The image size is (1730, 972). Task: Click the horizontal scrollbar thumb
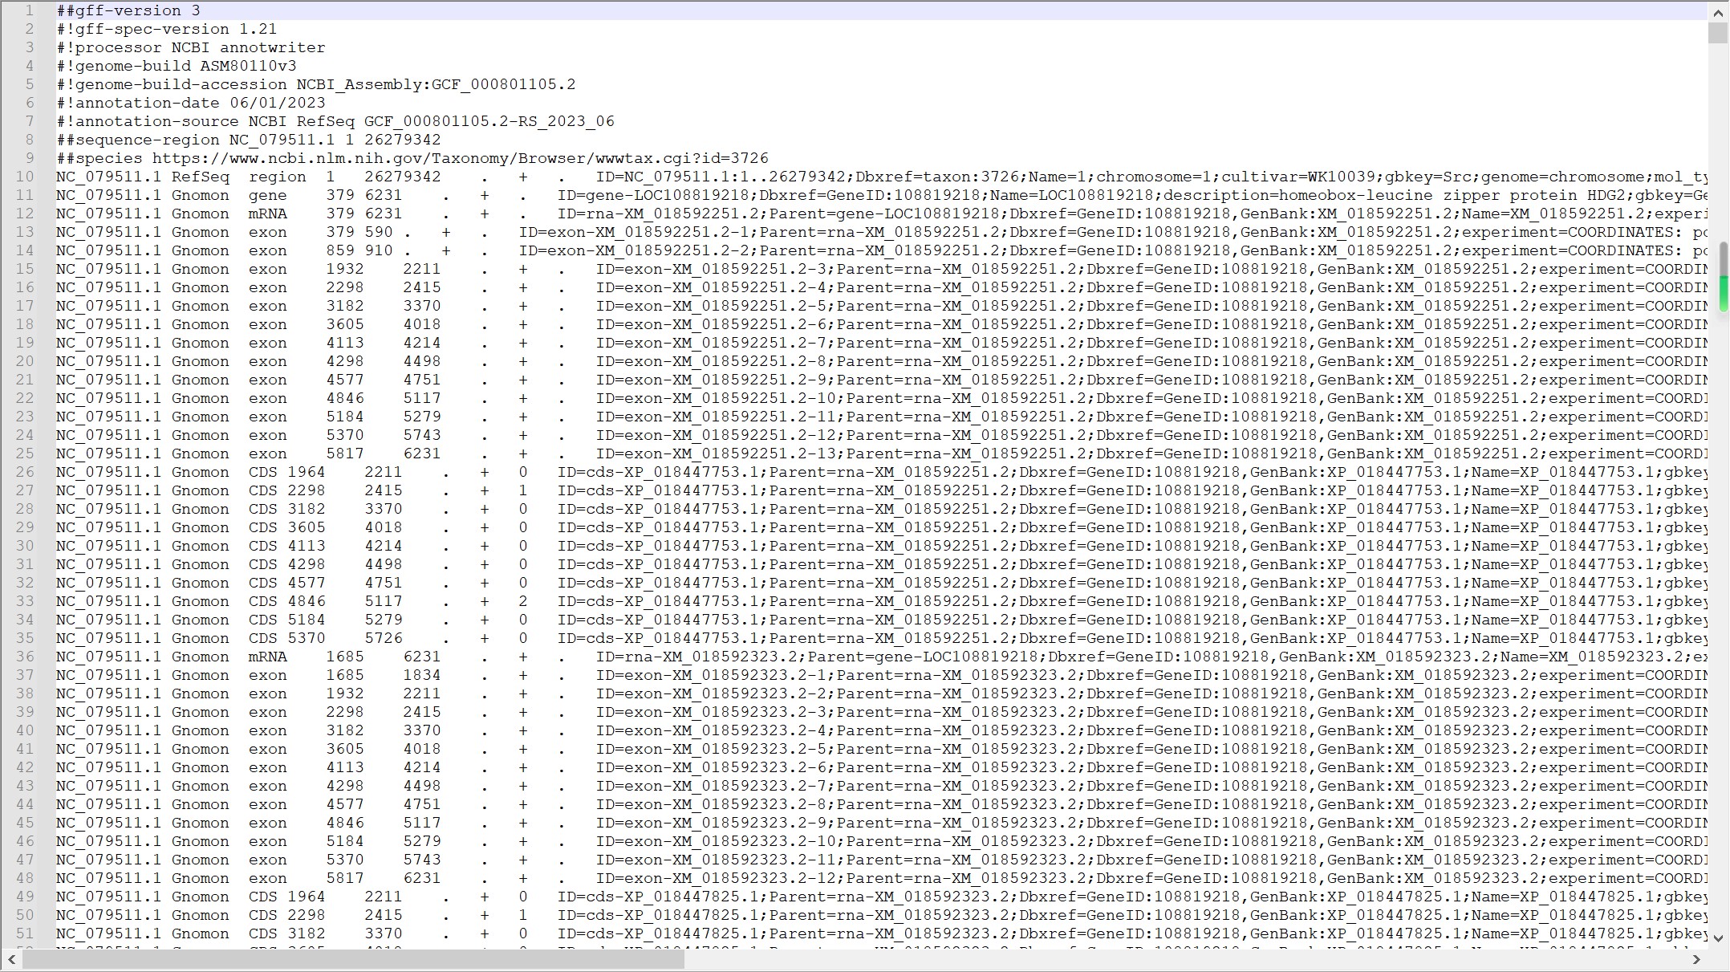pyautogui.click(x=354, y=959)
